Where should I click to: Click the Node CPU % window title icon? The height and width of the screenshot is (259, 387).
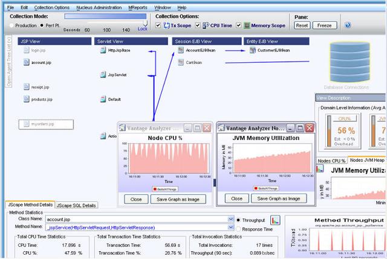pyautogui.click(x=122, y=128)
